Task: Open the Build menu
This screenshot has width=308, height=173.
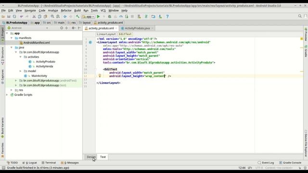Action: (77, 11)
